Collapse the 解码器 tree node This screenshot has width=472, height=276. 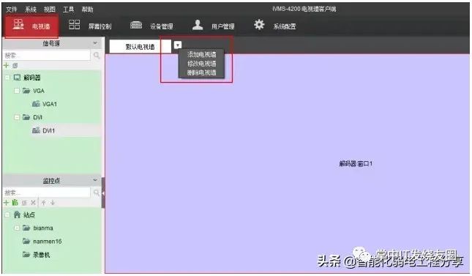coord(7,78)
